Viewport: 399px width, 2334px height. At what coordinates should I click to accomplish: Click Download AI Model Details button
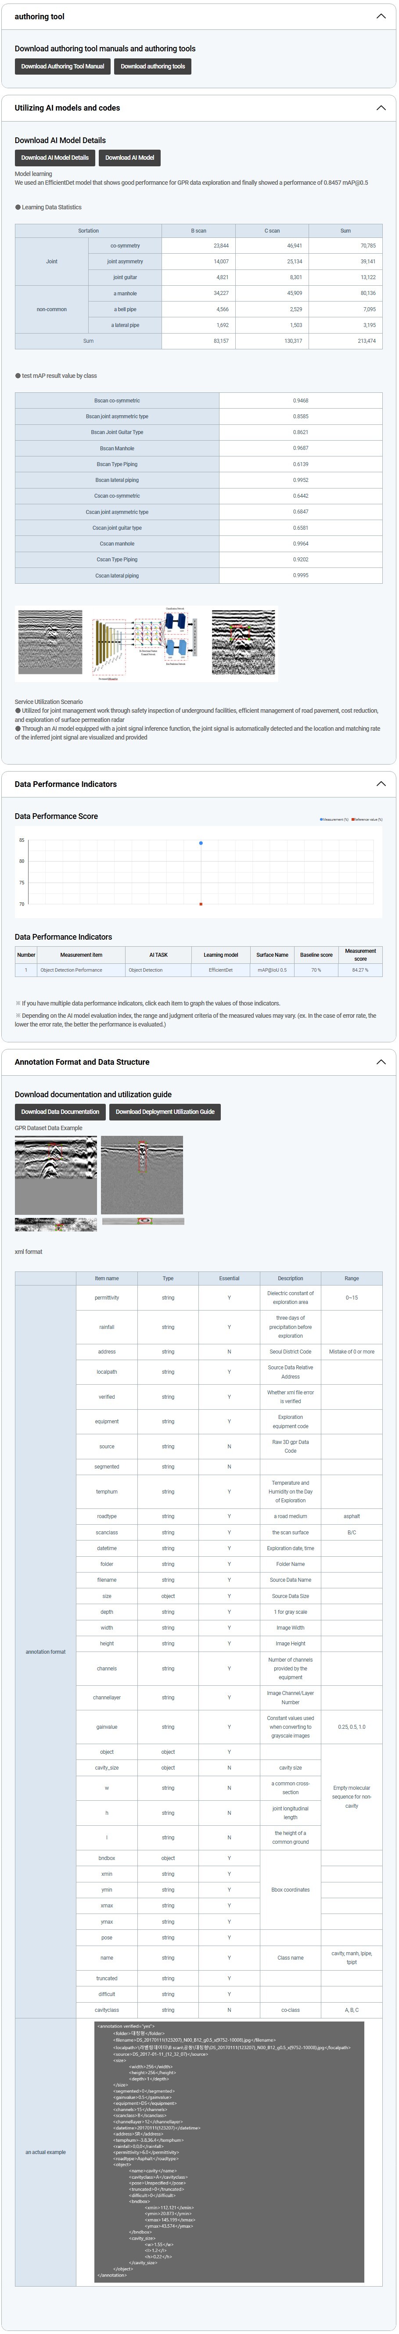coord(55,158)
